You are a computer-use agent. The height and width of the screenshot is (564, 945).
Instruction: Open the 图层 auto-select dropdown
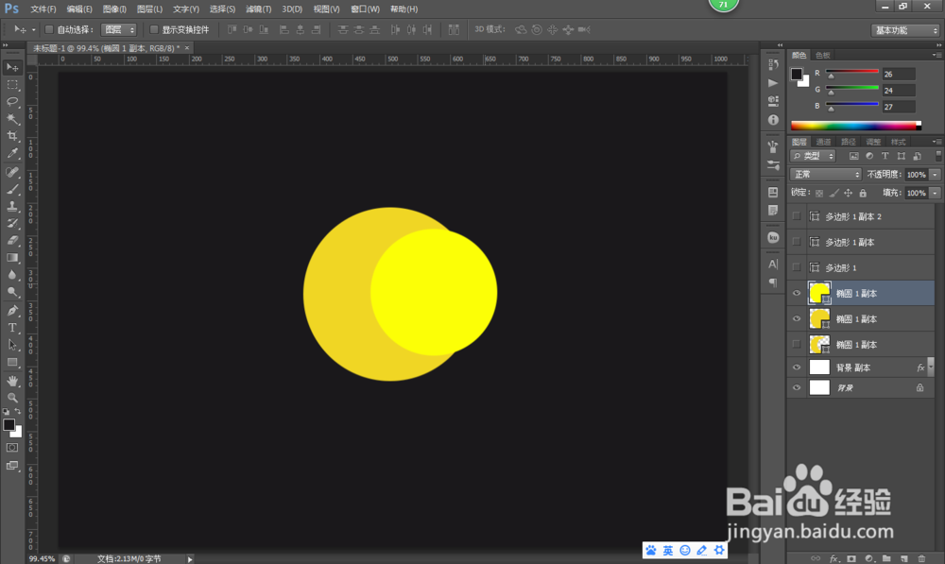119,29
